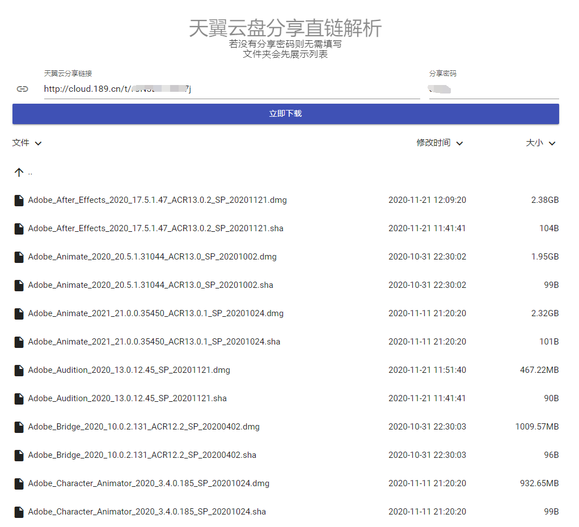Click the chevron next to 文件

[x=38, y=143]
